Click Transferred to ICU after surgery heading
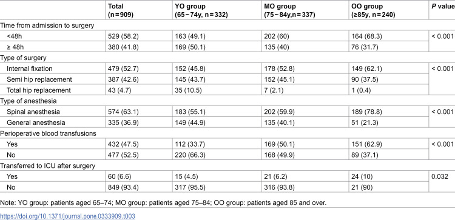The image size is (455, 220). click(47, 166)
